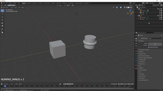Adjust the Viewport samples field
This screenshot has height=91, width=163.
coord(155,45)
